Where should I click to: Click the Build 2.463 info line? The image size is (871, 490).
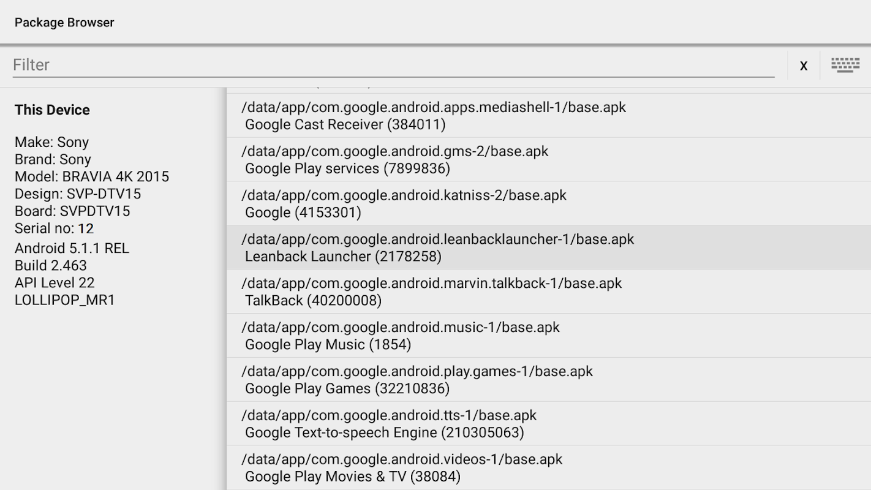click(51, 266)
